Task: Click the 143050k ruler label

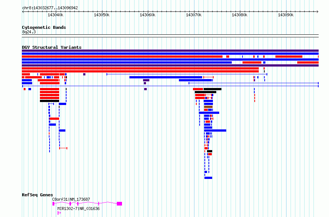Action: [102, 15]
